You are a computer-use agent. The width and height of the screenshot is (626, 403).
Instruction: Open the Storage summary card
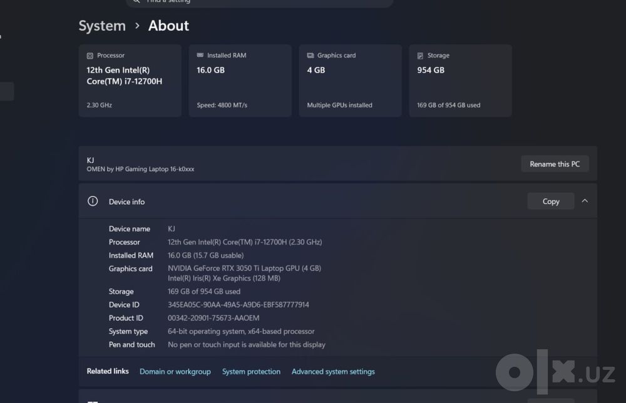(x=460, y=81)
